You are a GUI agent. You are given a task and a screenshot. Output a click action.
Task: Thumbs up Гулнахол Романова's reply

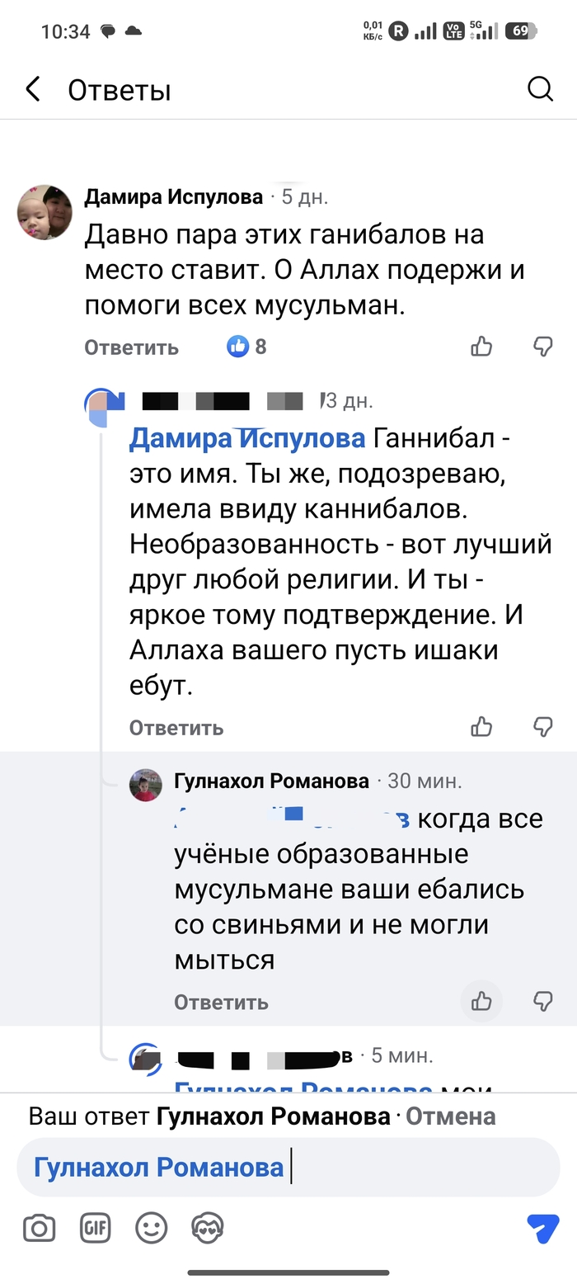click(481, 1002)
